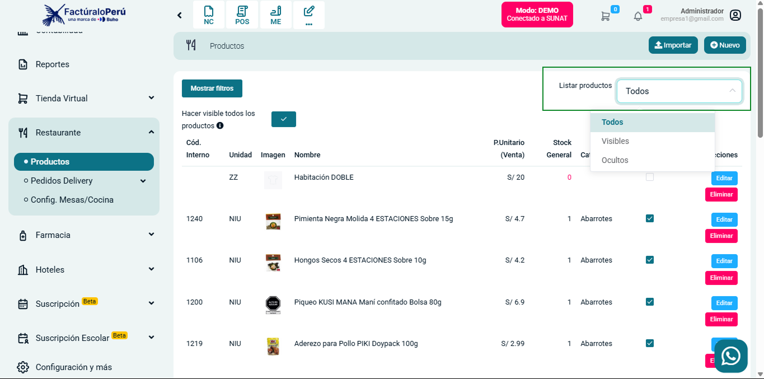Close the Listar productos dropdown
The width and height of the screenshot is (764, 379).
732,91
